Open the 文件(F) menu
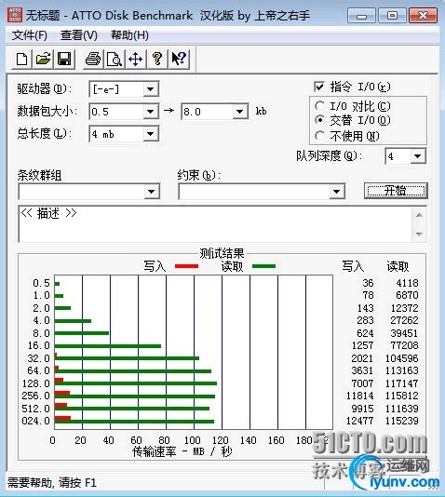Screen dimensions: 445x497 click(30, 35)
